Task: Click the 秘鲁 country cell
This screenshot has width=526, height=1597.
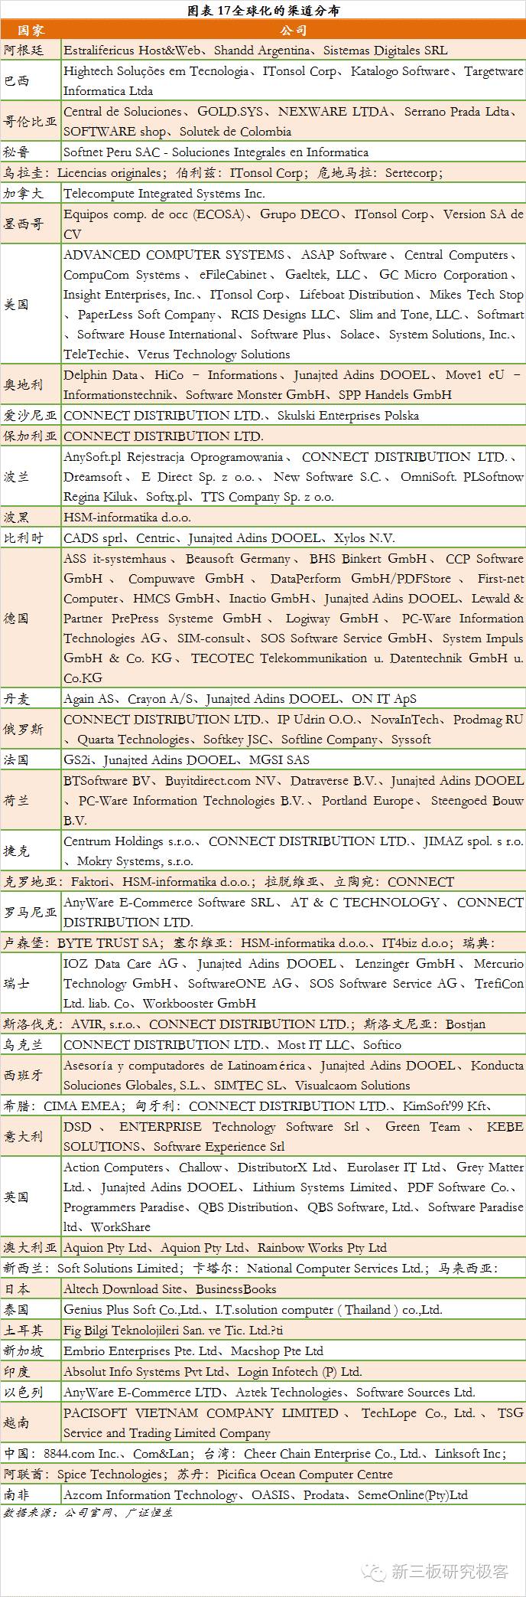Action: (x=31, y=152)
